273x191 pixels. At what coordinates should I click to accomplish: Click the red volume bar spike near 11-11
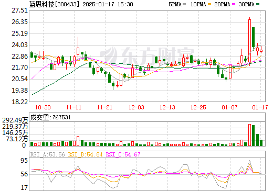point(78,141)
